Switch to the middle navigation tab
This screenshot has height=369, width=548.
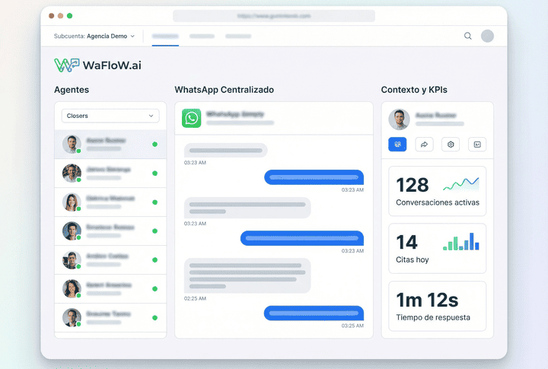click(x=202, y=36)
